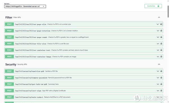
Task: Click lock icon on filter-file-size row
Action: click(161, 44)
